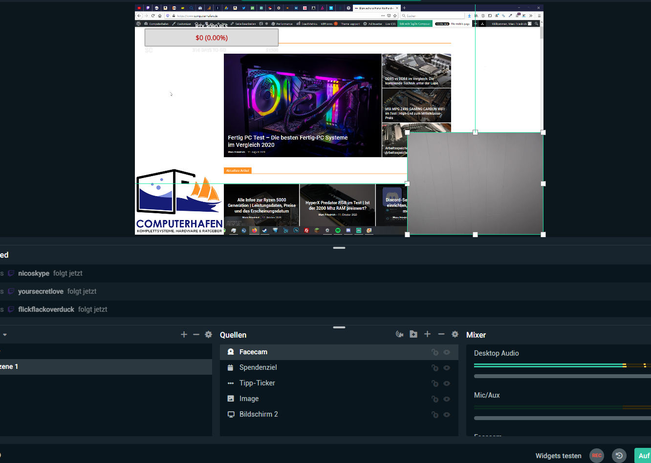The image size is (651, 463).
Task: Remove selected source with minus icon
Action: click(441, 334)
